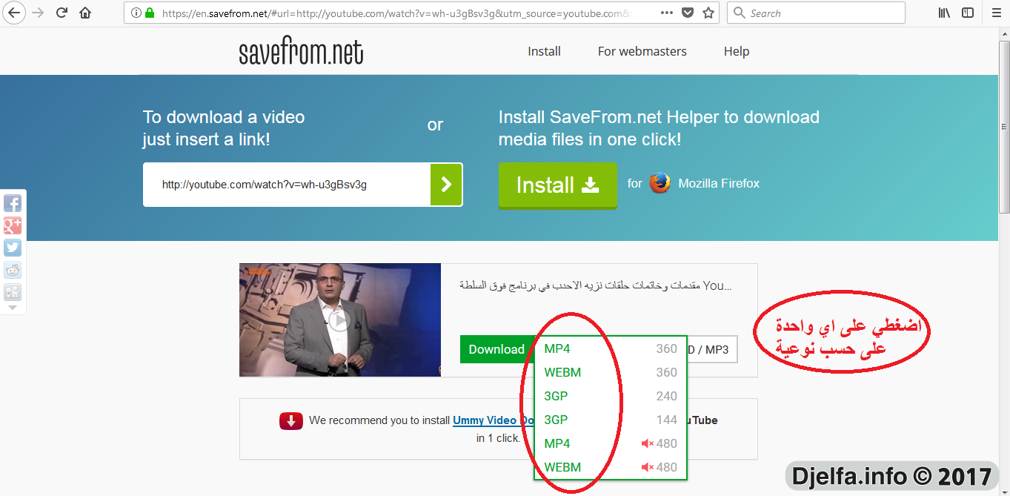The width and height of the screenshot is (1010, 496).
Task: Show site information for savefrom.net
Action: (136, 13)
